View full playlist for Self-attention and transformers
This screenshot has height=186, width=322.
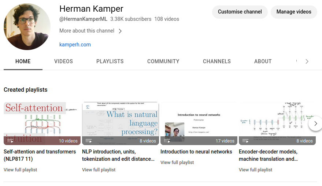[x=20, y=170]
